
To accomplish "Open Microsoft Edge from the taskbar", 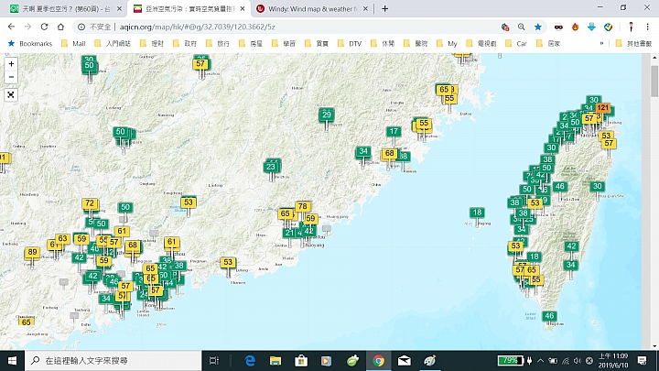I will pyautogui.click(x=248, y=360).
